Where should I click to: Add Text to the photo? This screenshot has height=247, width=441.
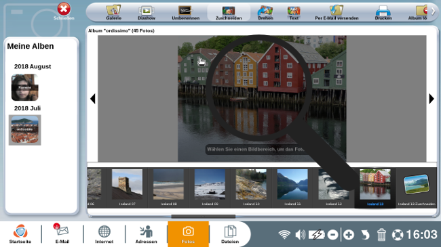[294, 13]
